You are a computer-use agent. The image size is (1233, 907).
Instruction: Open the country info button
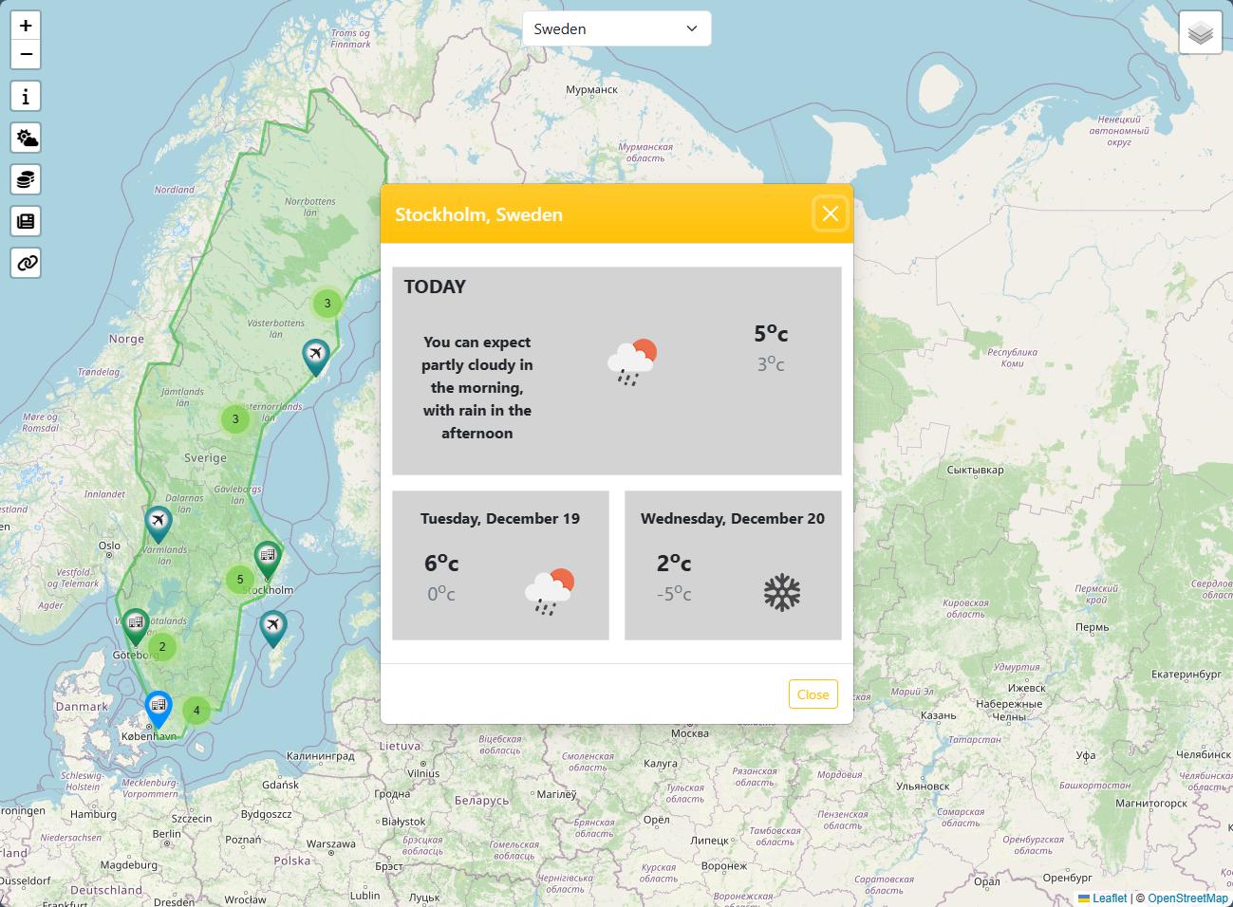[26, 96]
